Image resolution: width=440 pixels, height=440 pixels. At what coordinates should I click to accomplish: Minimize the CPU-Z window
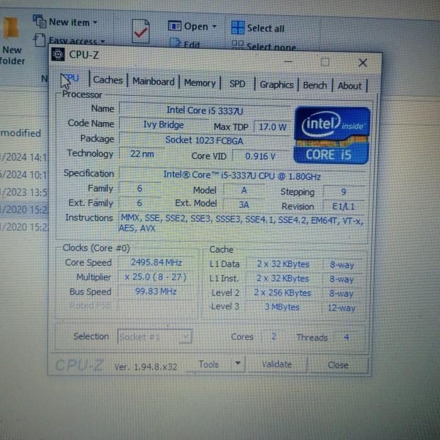(288, 62)
